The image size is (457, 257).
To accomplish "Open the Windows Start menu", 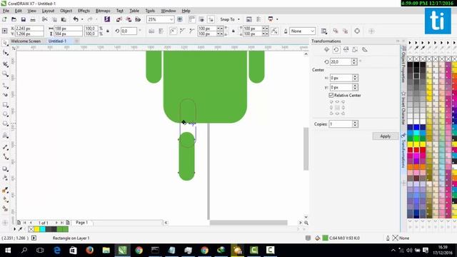I will tap(8, 251).
